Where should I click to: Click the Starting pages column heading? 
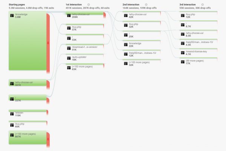[18, 4]
